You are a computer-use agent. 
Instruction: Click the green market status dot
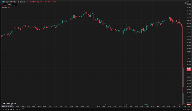pyautogui.click(x=27, y=2)
